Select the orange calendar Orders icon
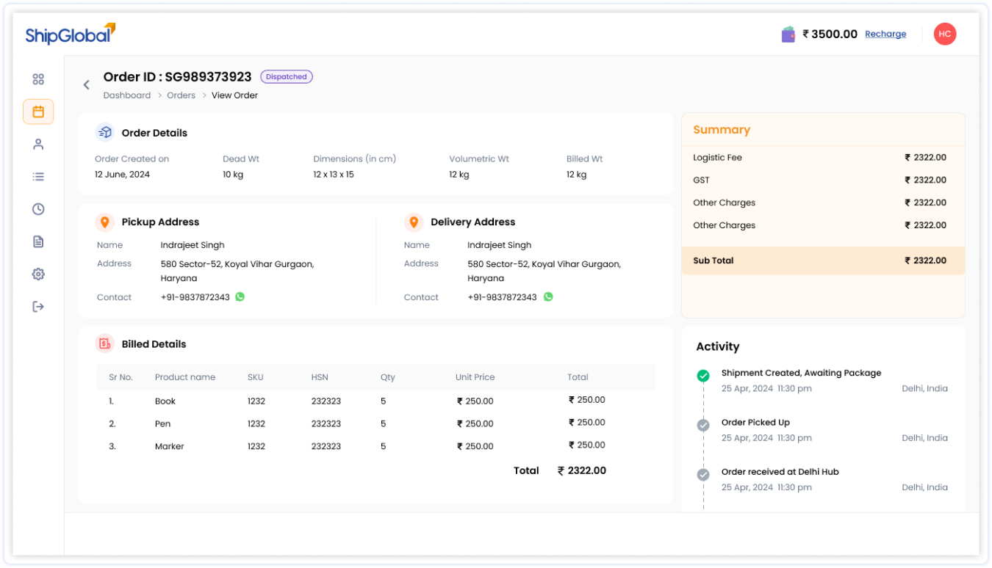The height and width of the screenshot is (568, 992). [x=38, y=112]
